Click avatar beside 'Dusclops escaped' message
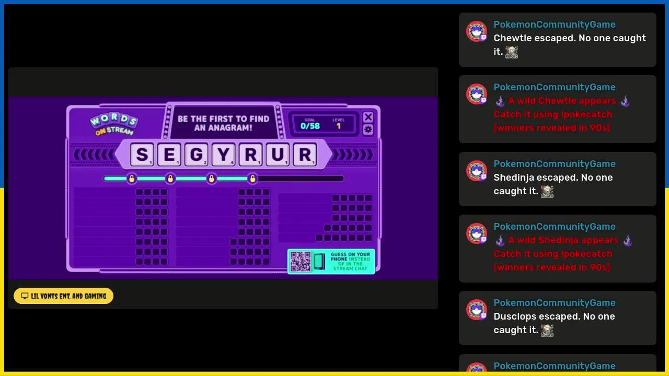The height and width of the screenshot is (376, 669). (477, 310)
